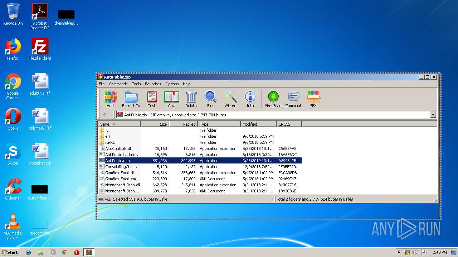Select adultthis.rtf desktop file
458x257 pixels.
(40, 84)
